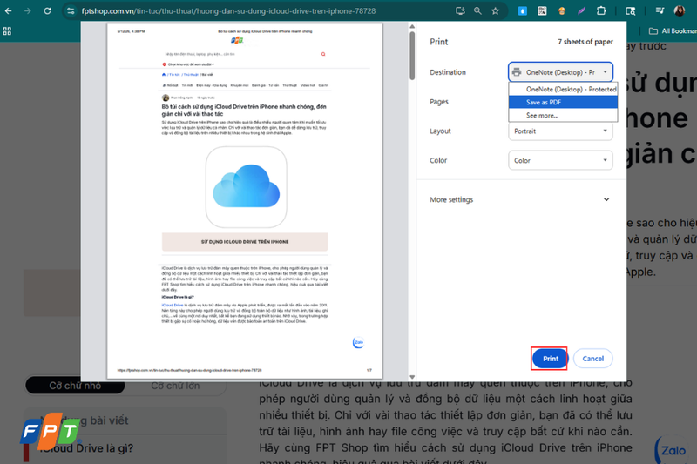Viewport: 697px width, 464px height.
Task: Bookmark this page with the star icon
Action: click(x=495, y=10)
